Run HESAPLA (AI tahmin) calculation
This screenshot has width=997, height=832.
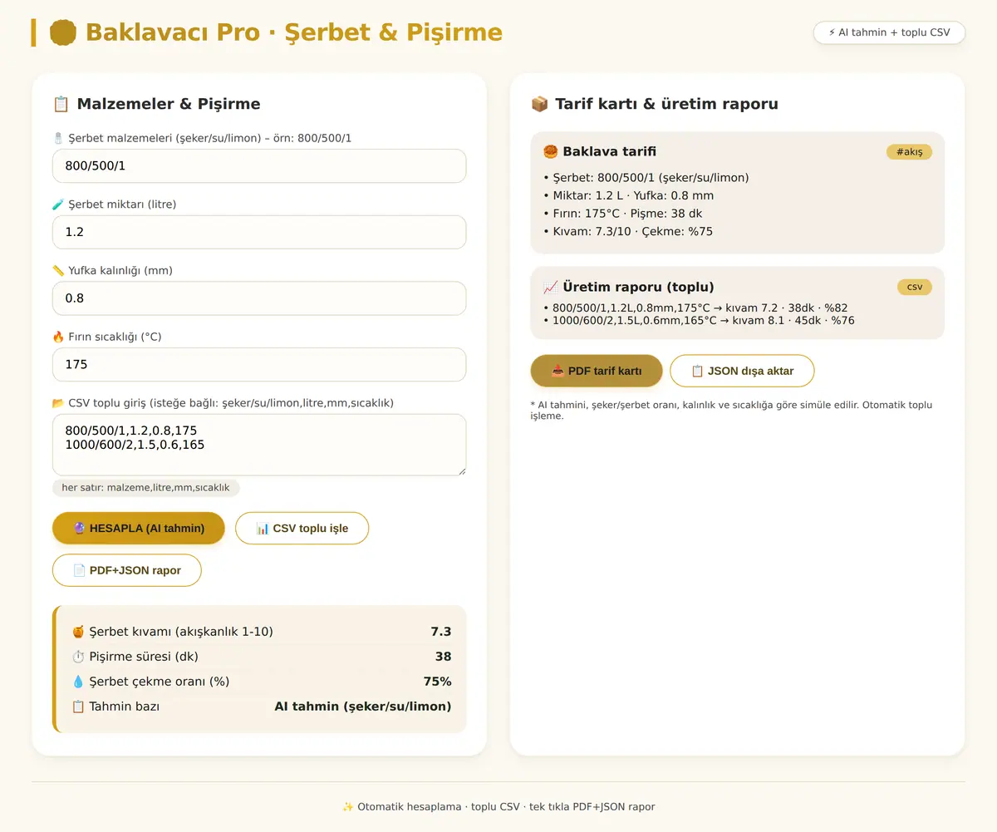pos(139,528)
